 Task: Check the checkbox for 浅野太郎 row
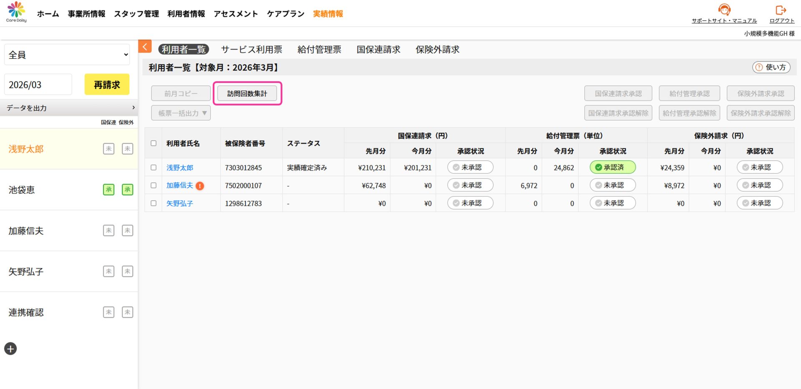click(x=154, y=168)
